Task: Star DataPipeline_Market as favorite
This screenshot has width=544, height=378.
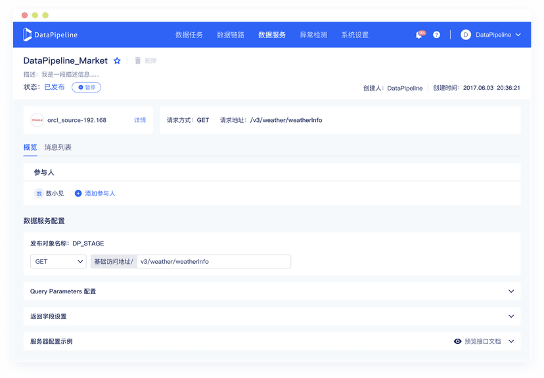Action: [x=117, y=61]
